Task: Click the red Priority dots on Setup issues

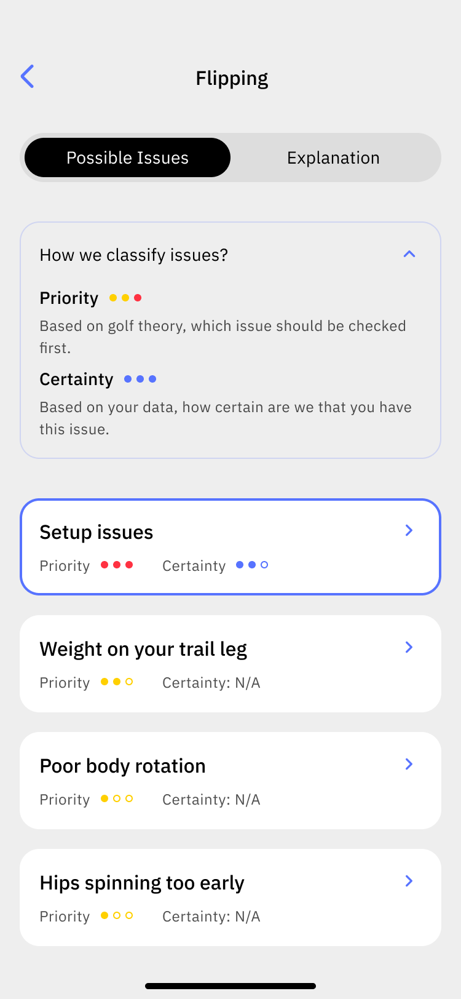Action: [x=117, y=565]
